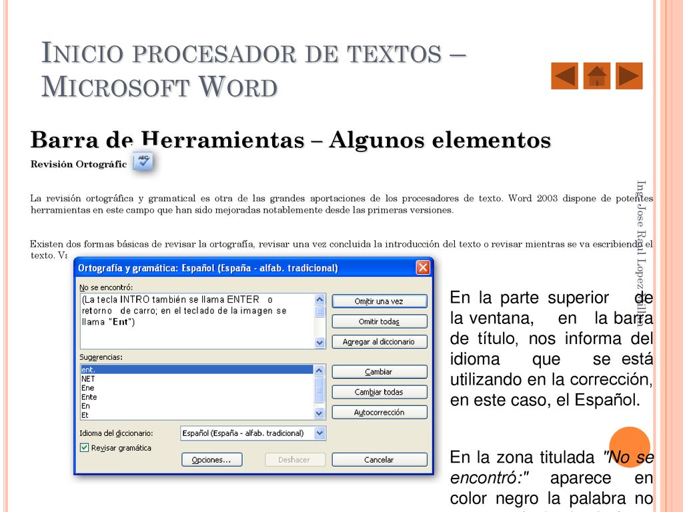Click up arrow of Sugerencias list scrollbar
This screenshot has width=683, height=512.
point(319,371)
